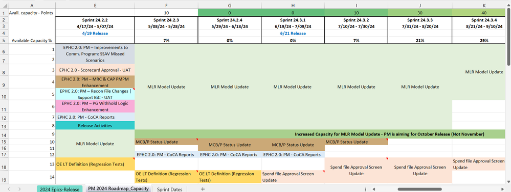Click 'Spend file Approval Screen Update' in column H

[x=293, y=177]
